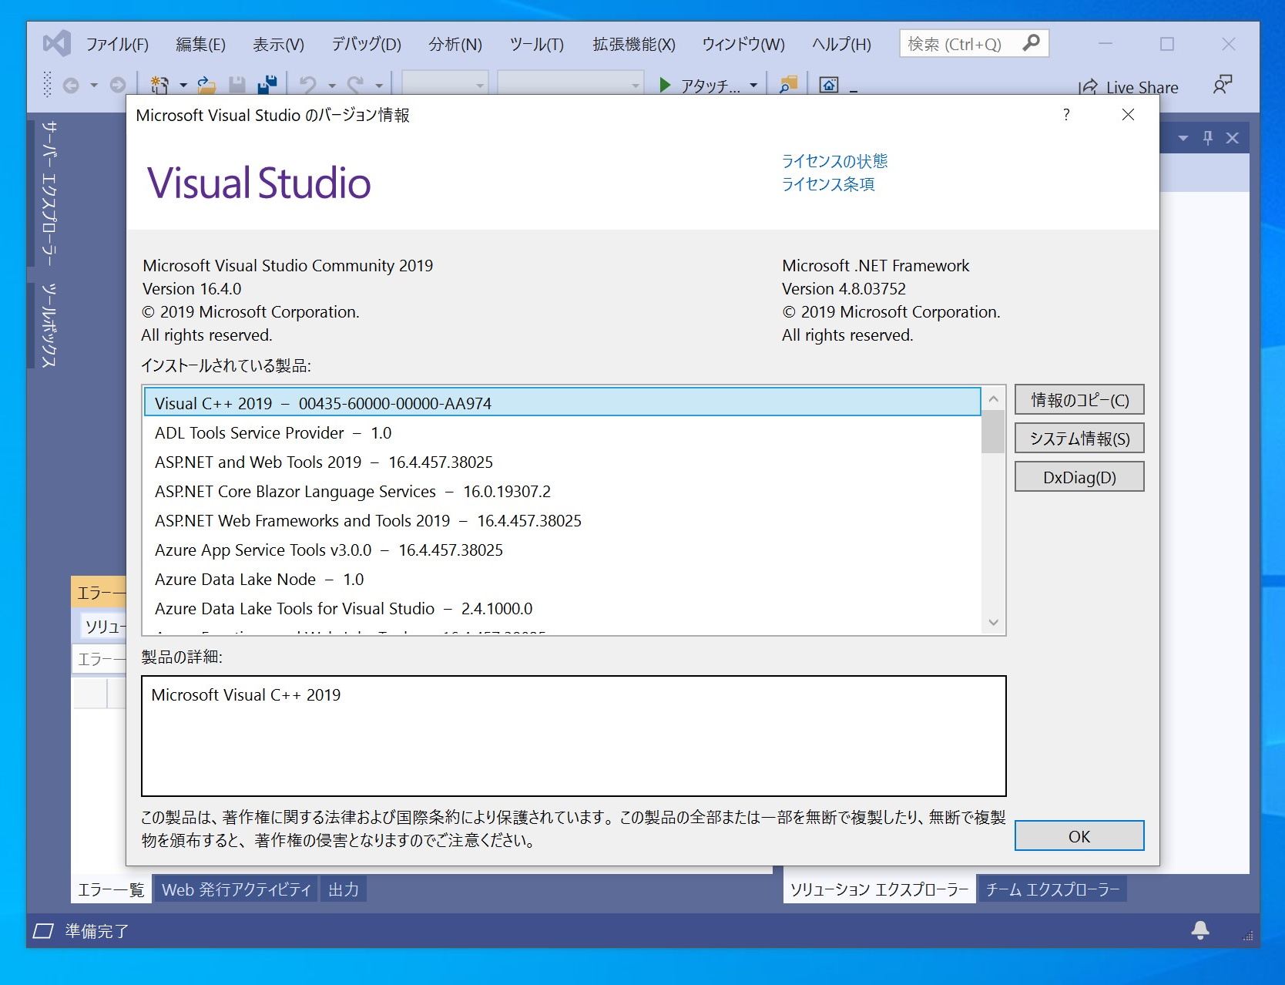
Task: Click the Send Feedback icon near Live Share
Action: 1223,85
